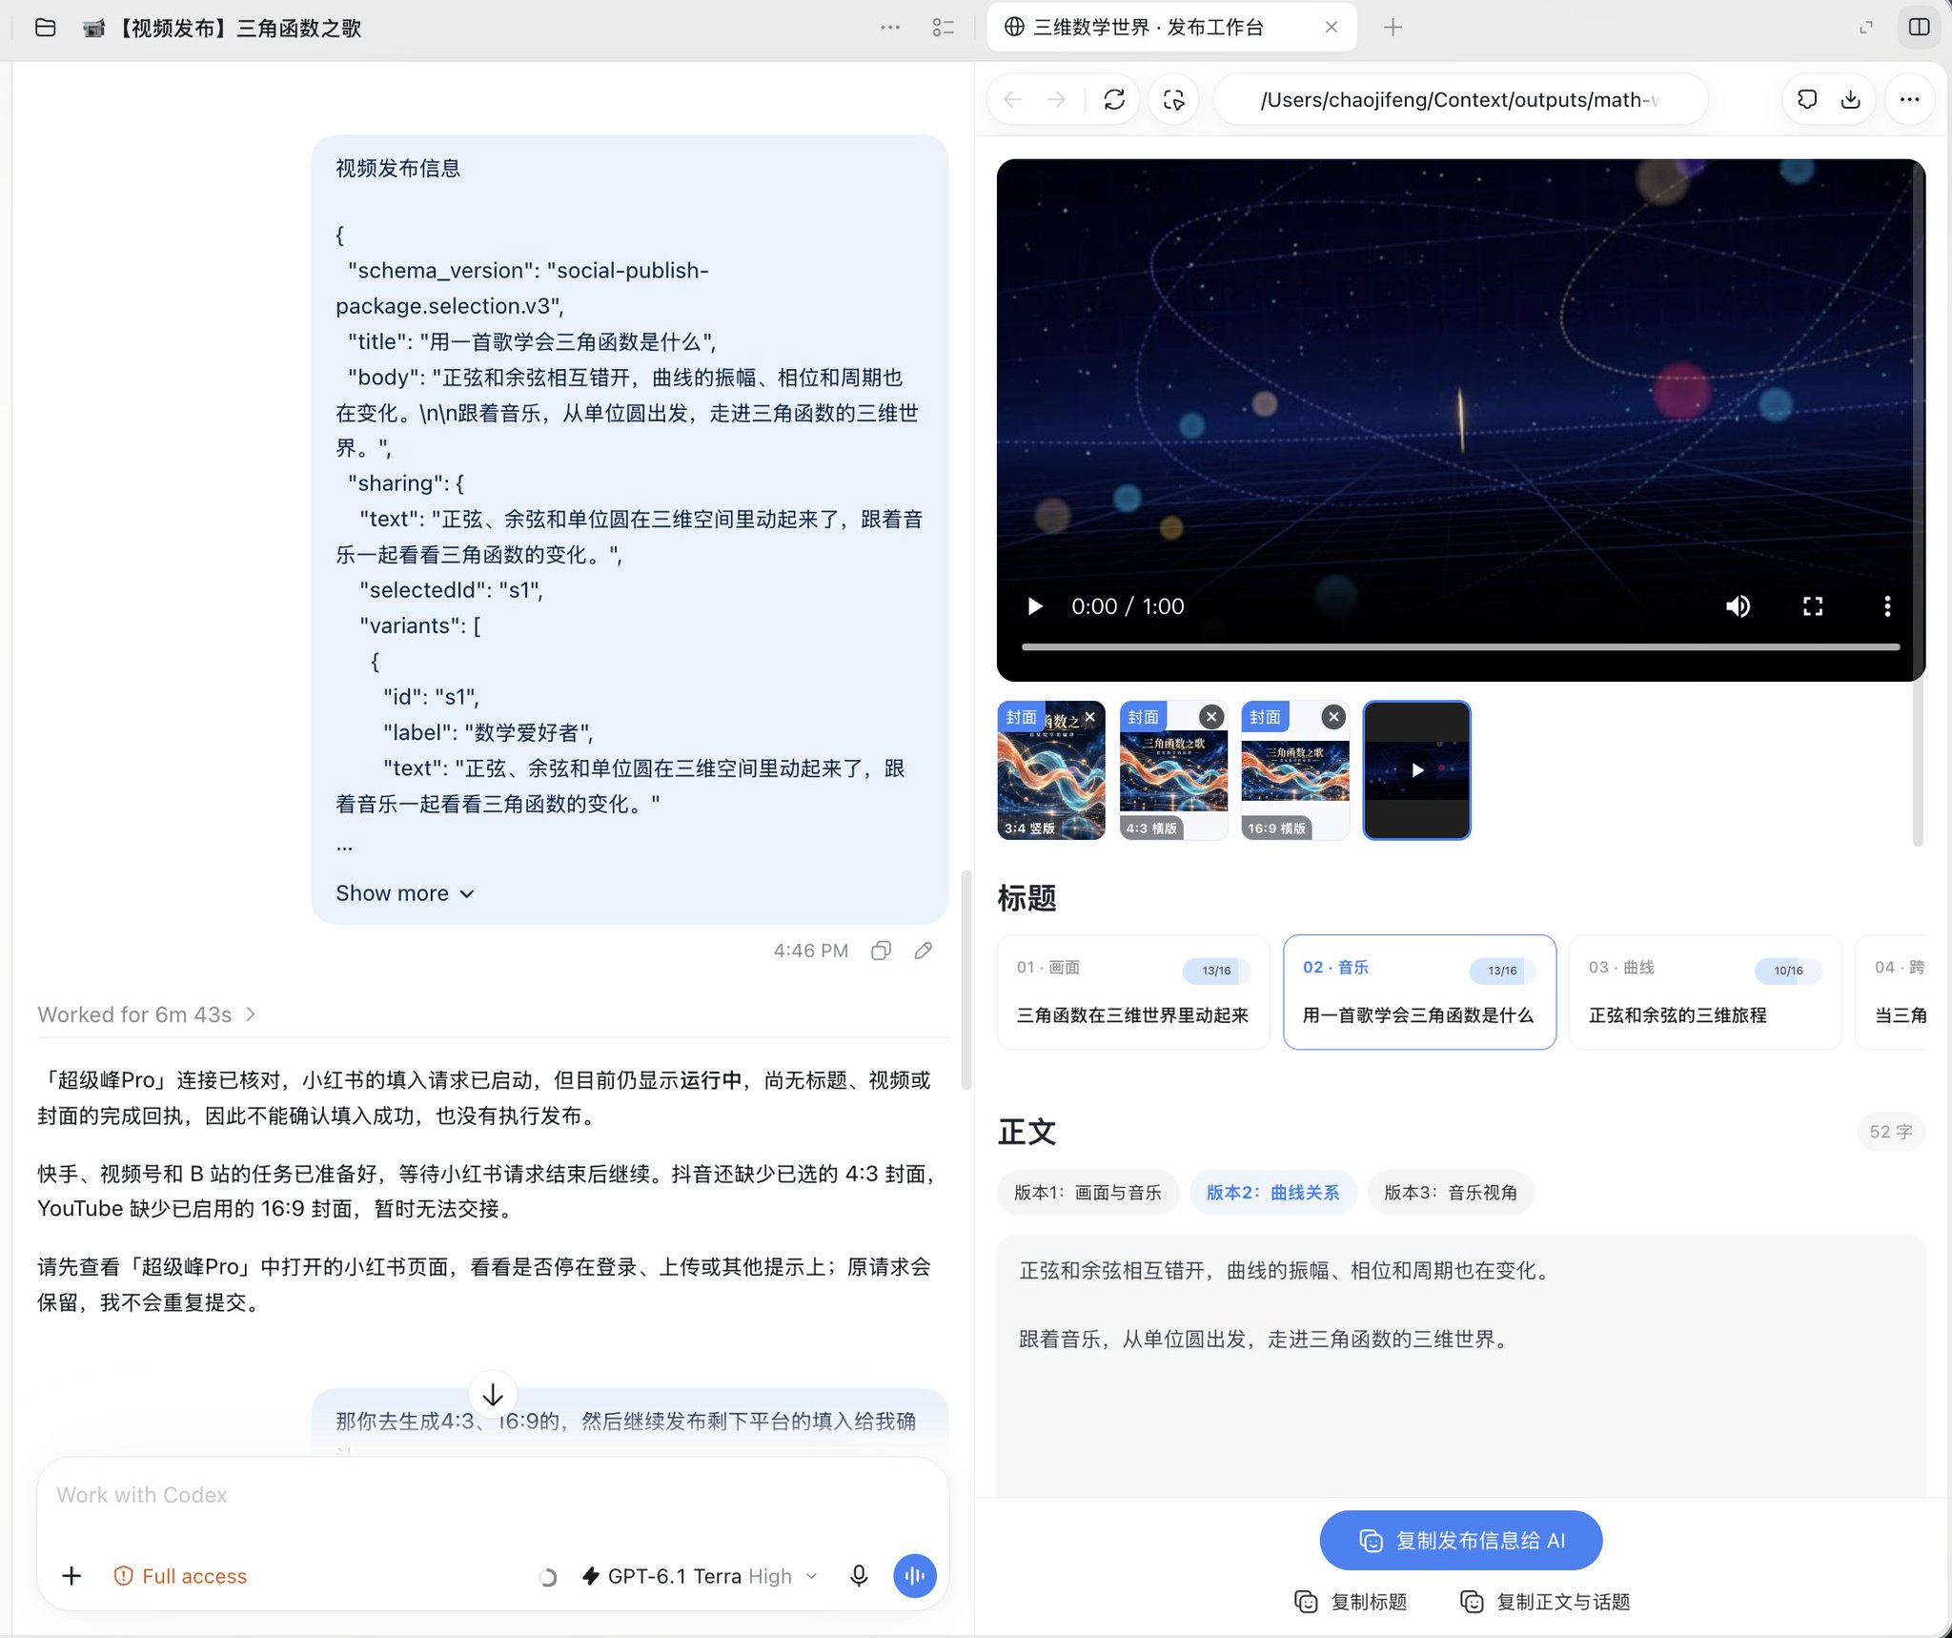
Task: Click the microphone icon in the composer
Action: 859,1576
